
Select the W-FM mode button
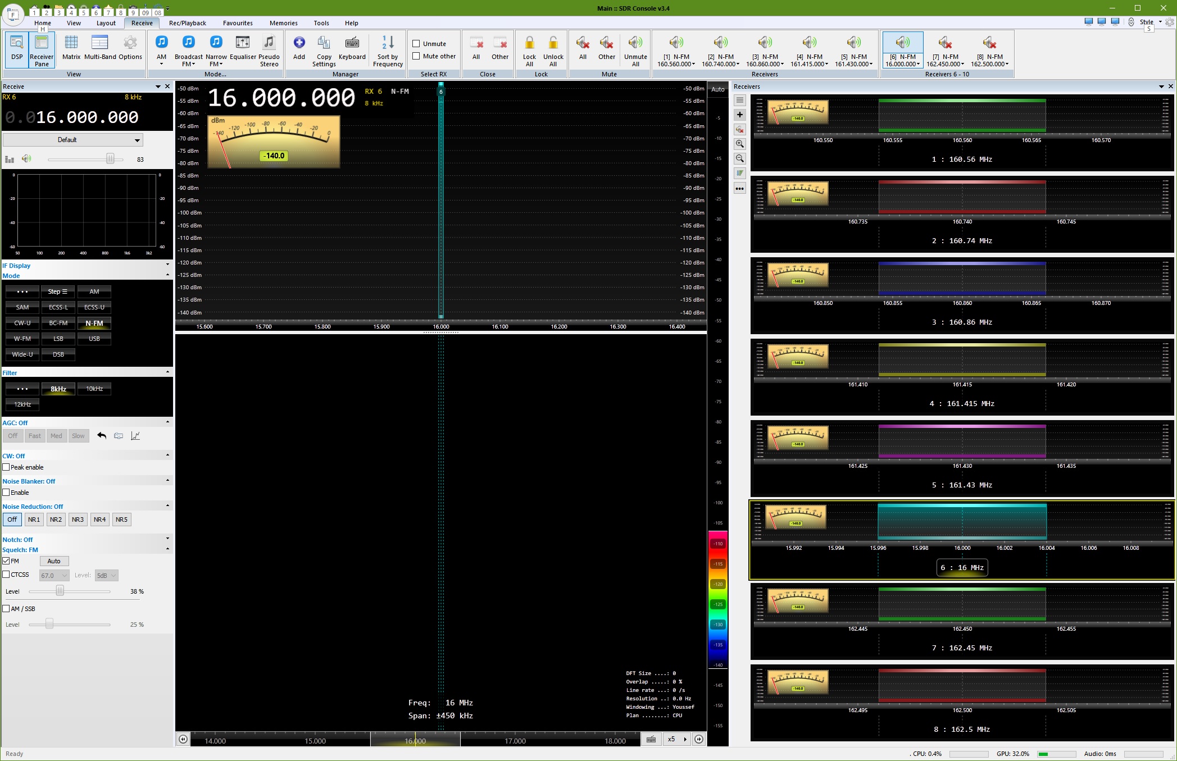[22, 339]
